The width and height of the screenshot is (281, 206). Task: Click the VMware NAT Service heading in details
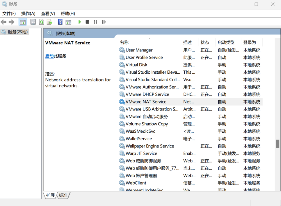(x=68, y=43)
